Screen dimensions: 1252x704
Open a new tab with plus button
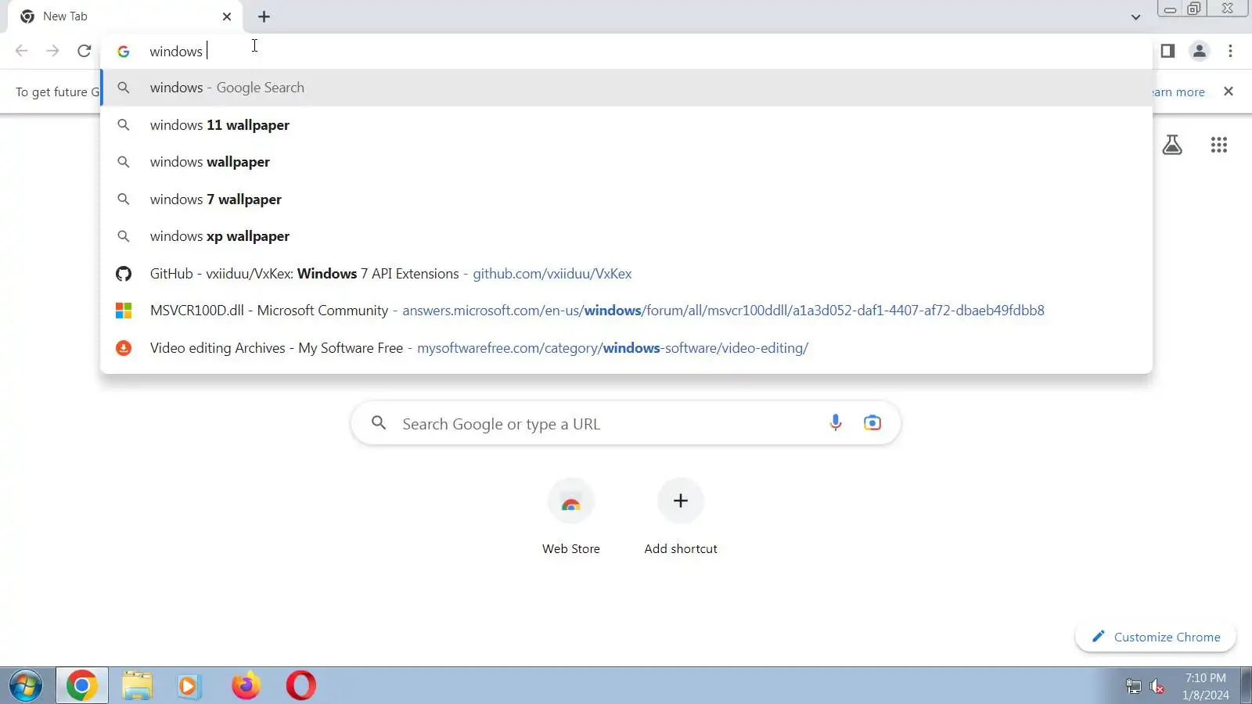click(264, 16)
